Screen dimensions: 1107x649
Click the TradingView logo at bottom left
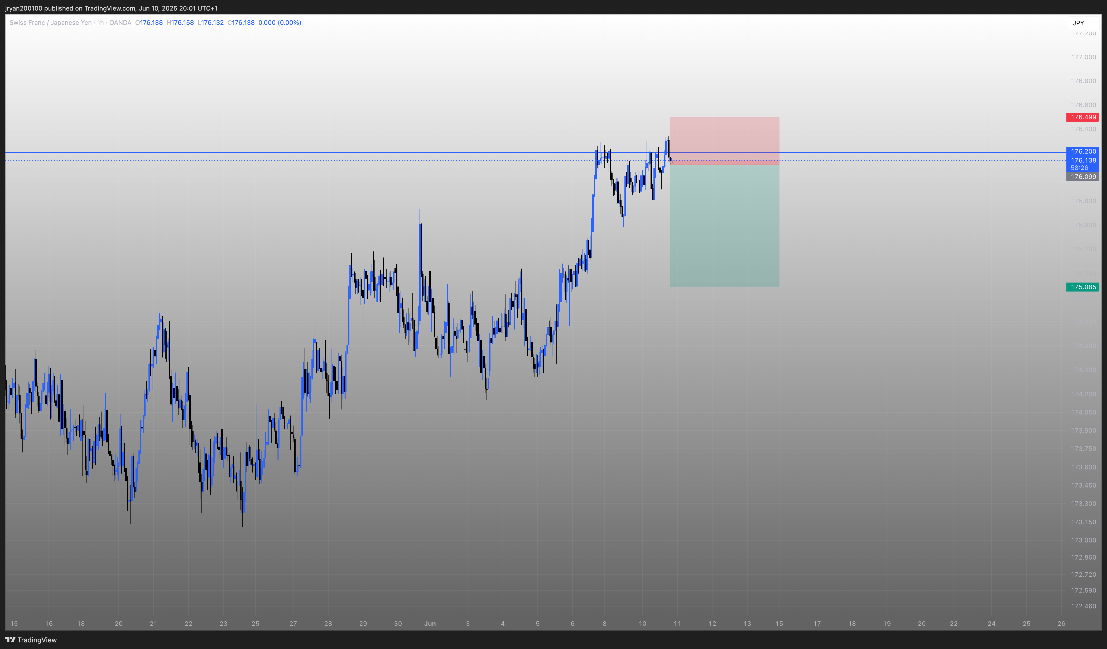tap(31, 640)
